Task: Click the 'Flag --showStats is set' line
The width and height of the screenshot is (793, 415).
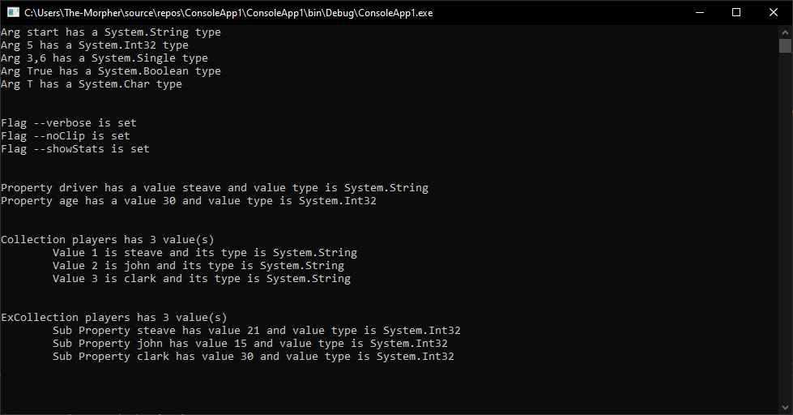Action: 75,149
